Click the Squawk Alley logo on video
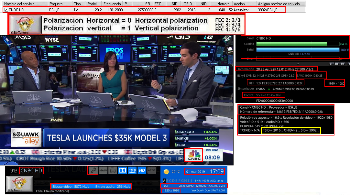Screen dimensions: 350x195 pos(26,138)
